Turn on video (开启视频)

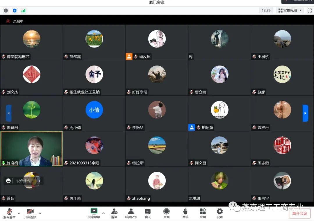coord(30,213)
